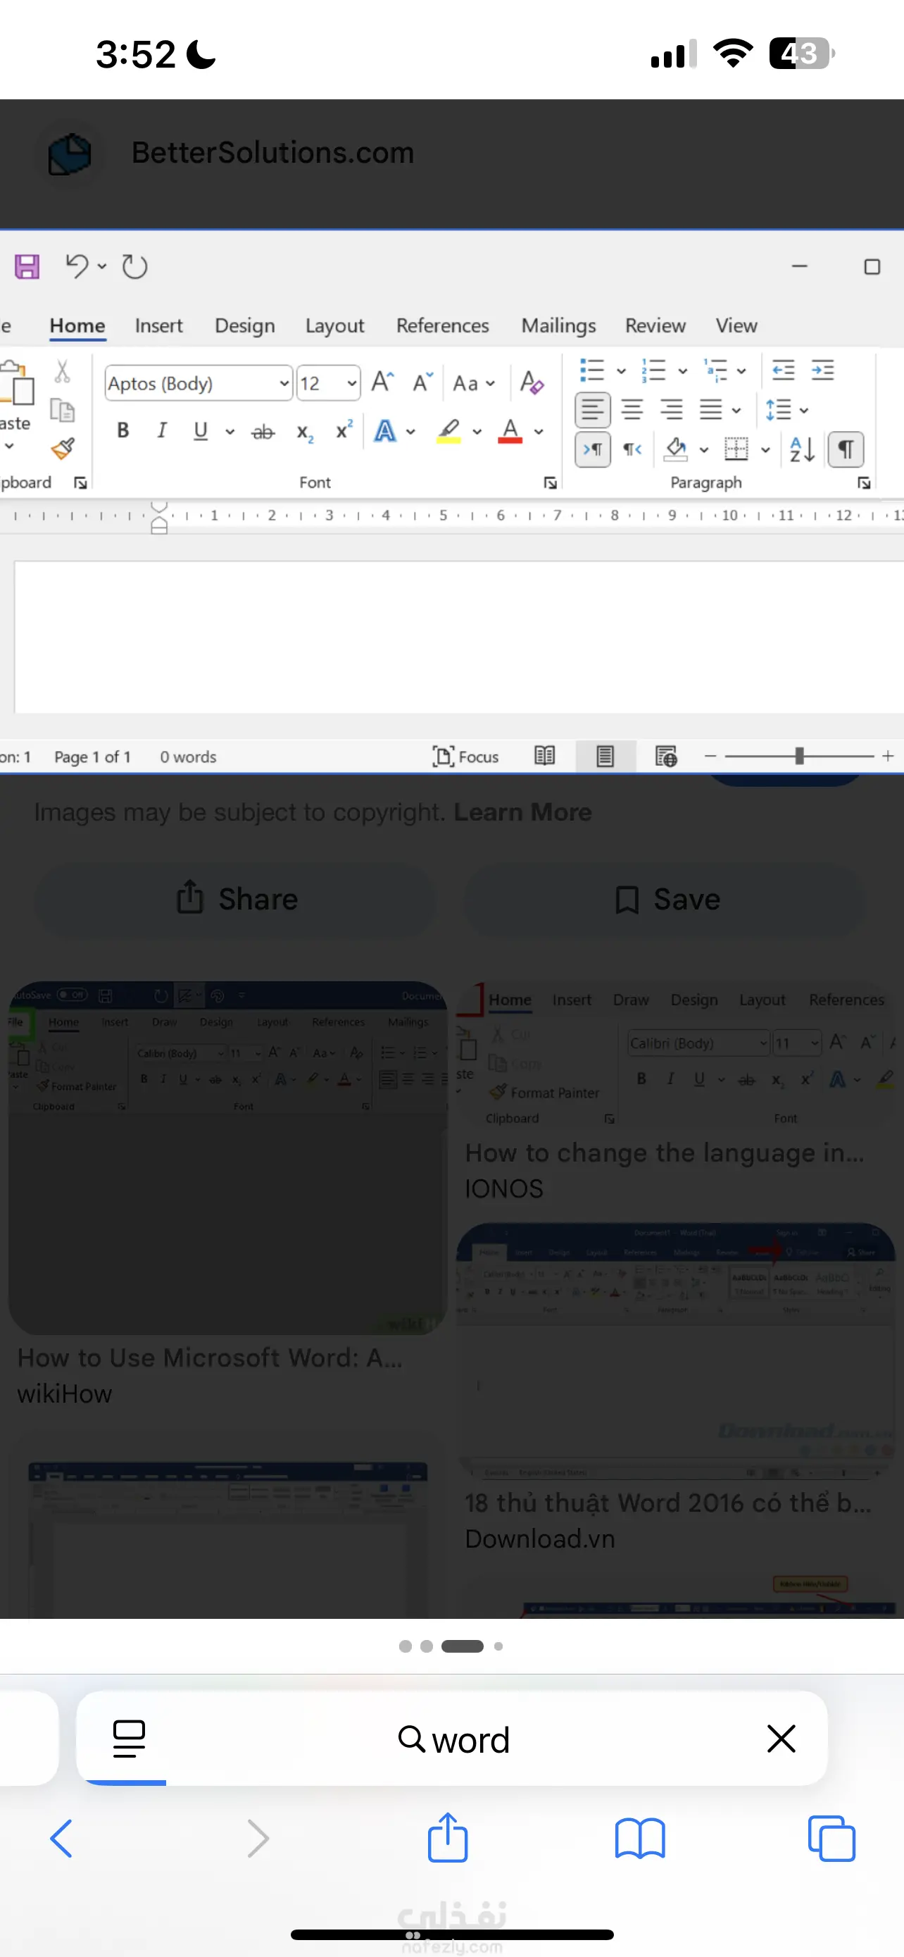Image resolution: width=904 pixels, height=1957 pixels.
Task: Clear the search with the X button
Action: [781, 1738]
